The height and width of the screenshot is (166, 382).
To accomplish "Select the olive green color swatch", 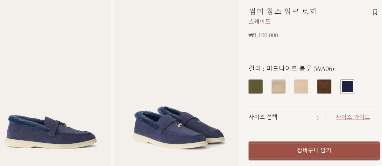I will [x=255, y=86].
